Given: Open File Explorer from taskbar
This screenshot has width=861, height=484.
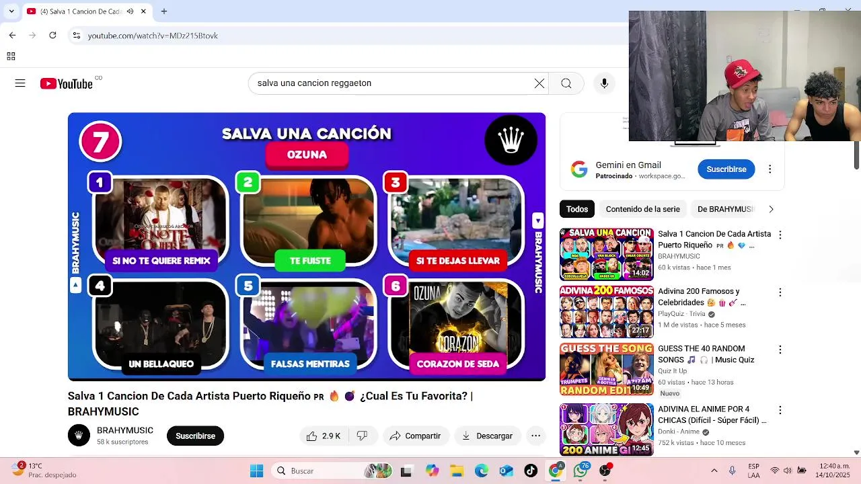Looking at the screenshot, I should tap(457, 471).
